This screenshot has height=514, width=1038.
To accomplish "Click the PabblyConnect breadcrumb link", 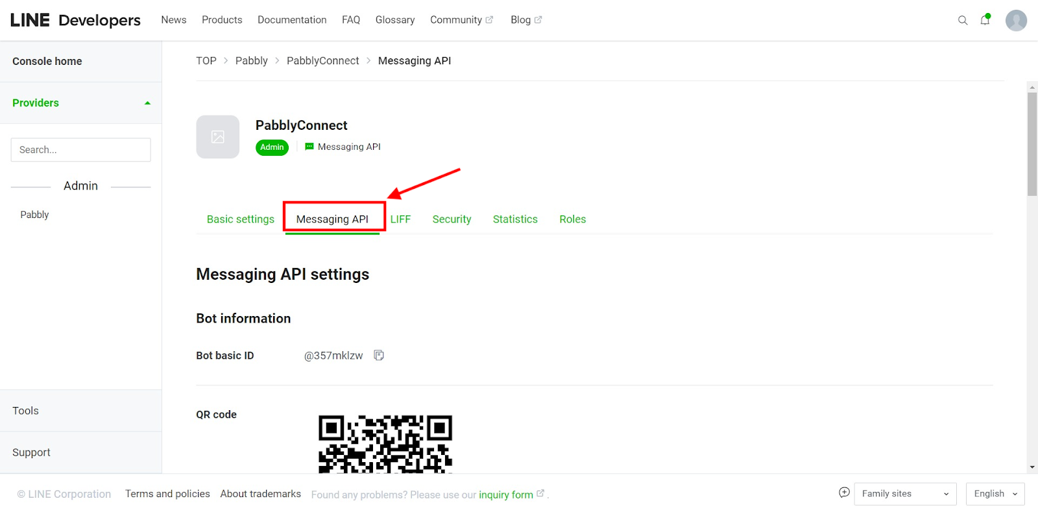I will point(323,61).
